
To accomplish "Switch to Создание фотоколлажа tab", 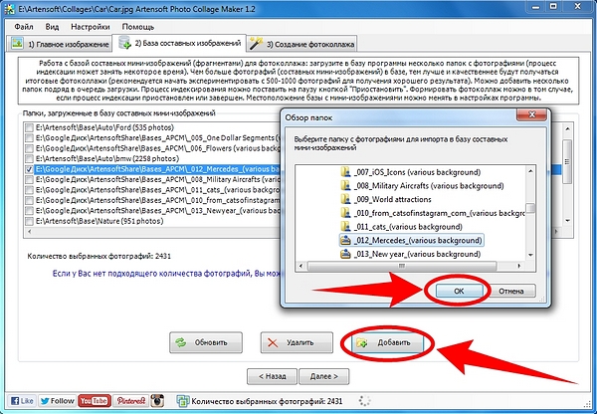I will 301,44.
